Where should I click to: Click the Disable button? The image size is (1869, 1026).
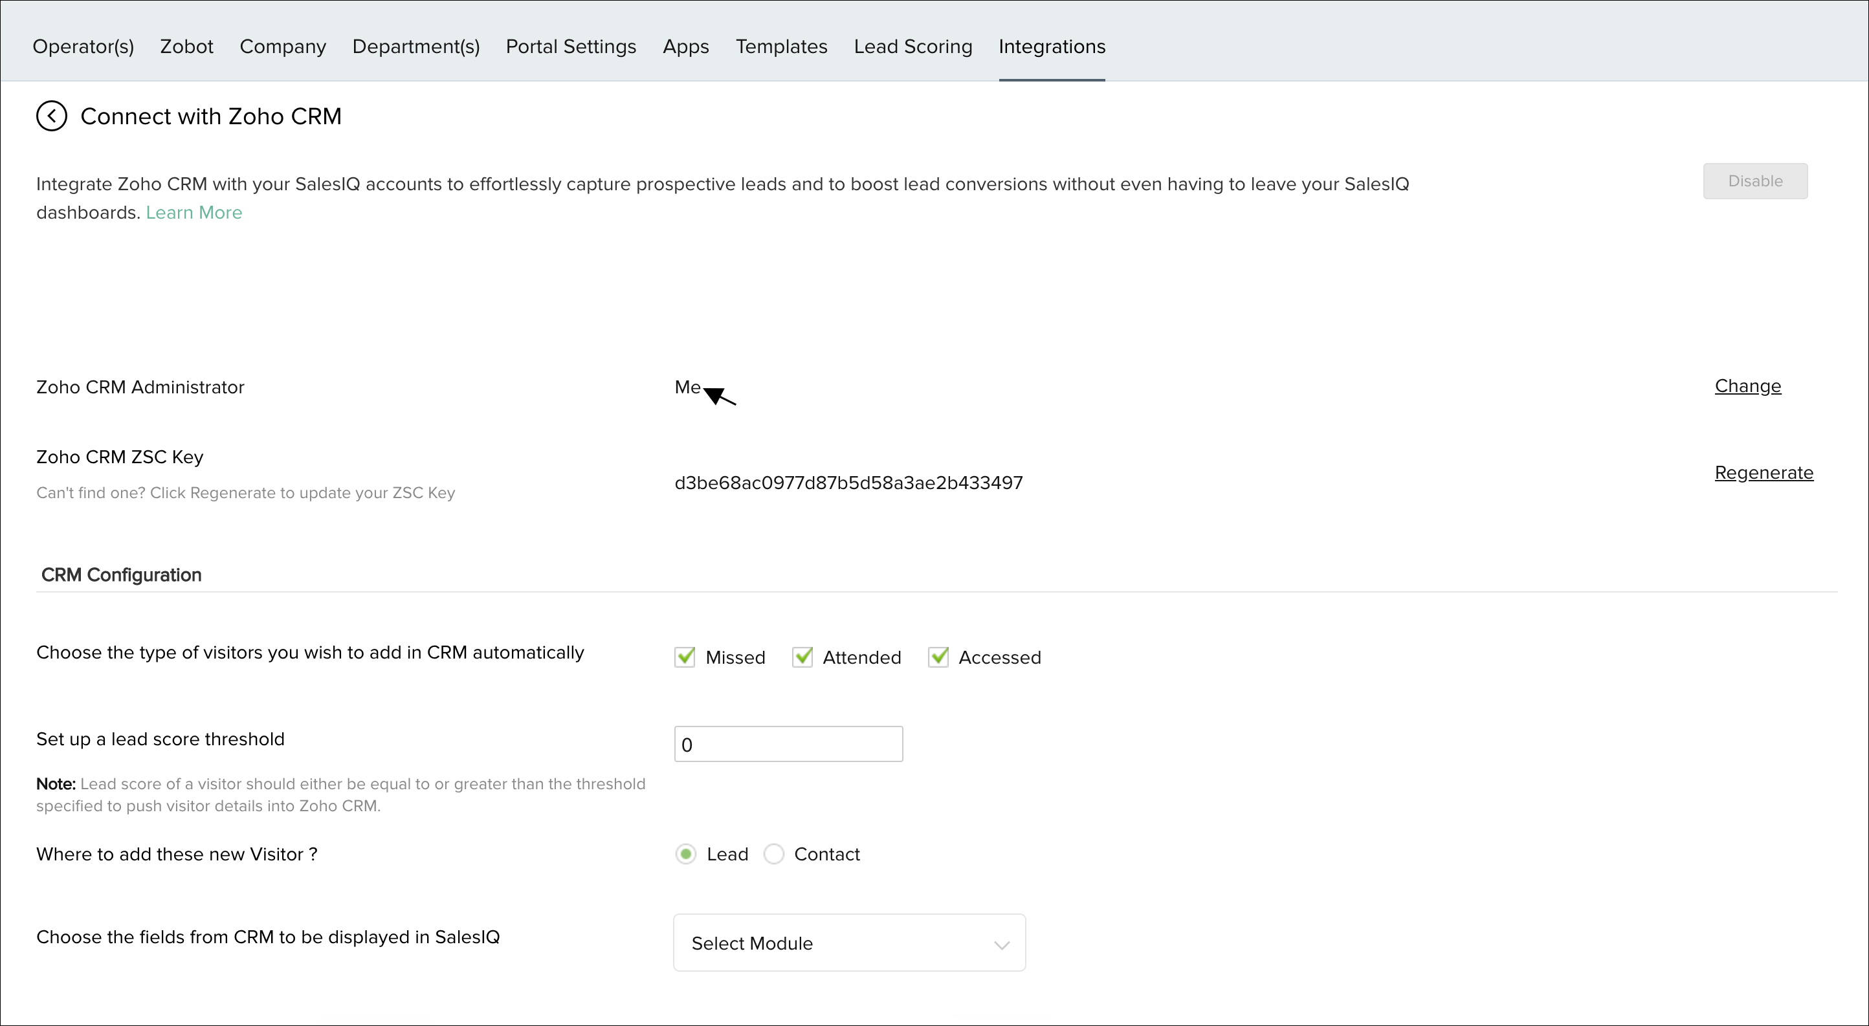click(1755, 181)
